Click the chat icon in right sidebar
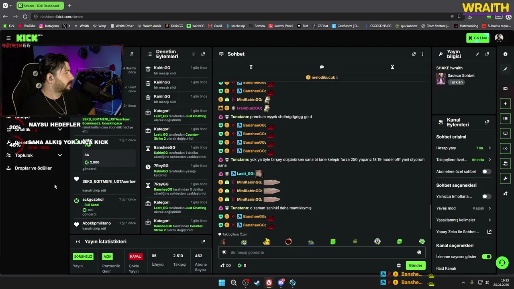 click(x=505, y=133)
